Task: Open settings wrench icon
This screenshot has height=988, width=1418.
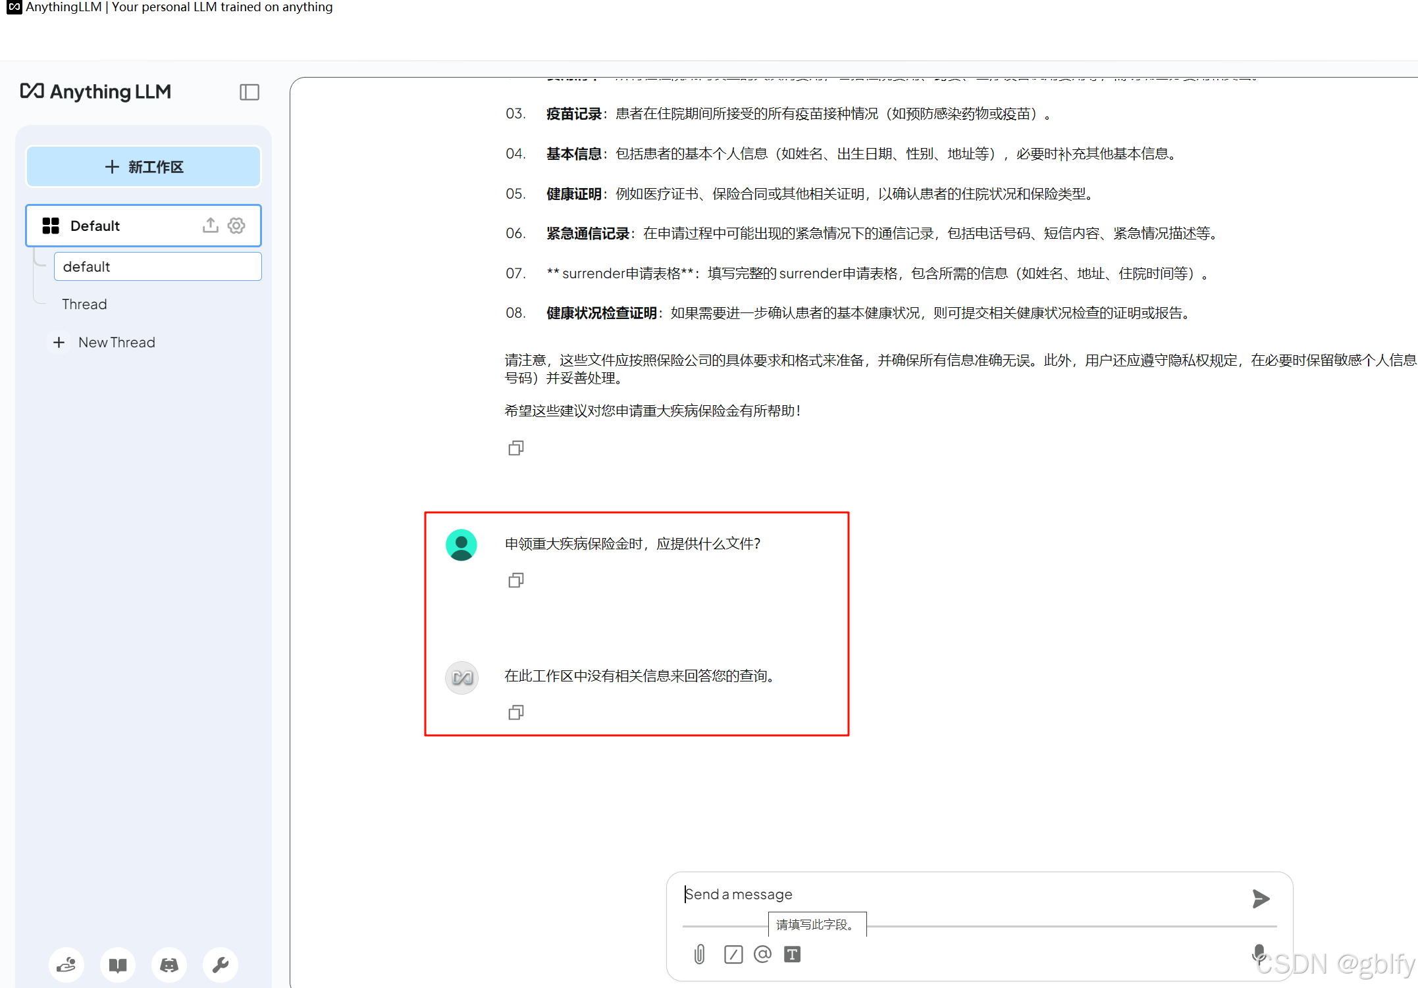Action: tap(221, 965)
